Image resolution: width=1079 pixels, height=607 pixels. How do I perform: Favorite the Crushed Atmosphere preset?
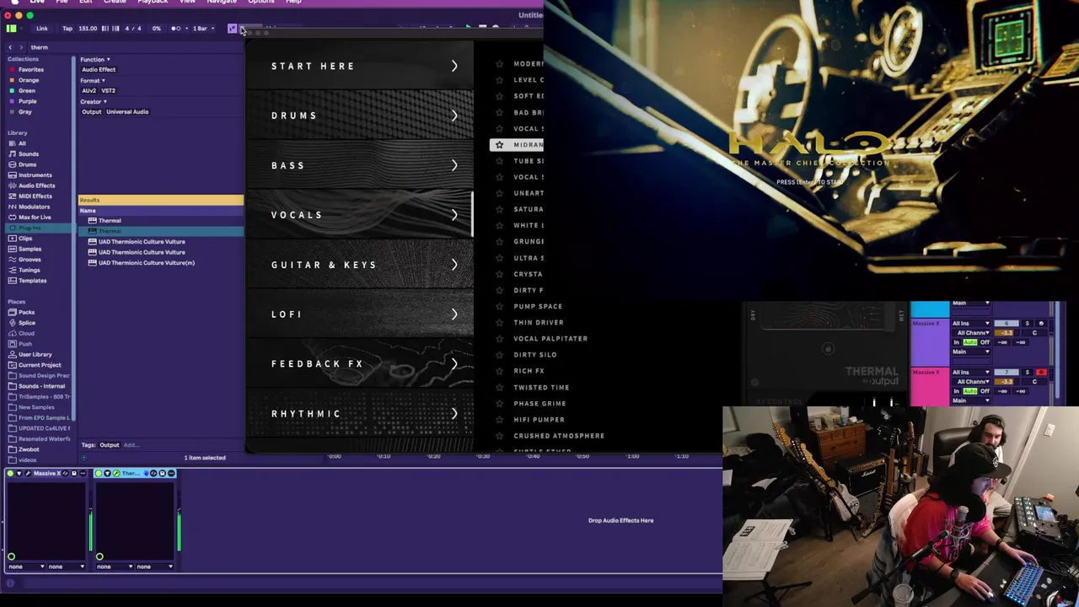point(499,436)
